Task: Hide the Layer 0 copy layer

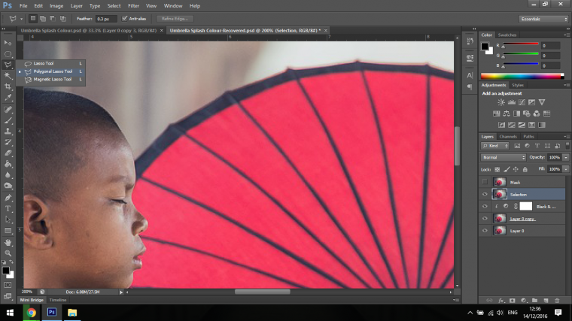Action: [x=485, y=218]
